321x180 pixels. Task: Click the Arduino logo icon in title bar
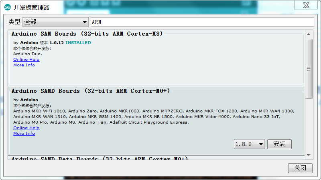coord(8,7)
